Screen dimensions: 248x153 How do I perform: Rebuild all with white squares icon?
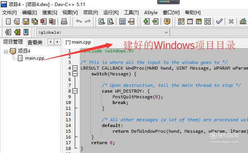point(208,21)
